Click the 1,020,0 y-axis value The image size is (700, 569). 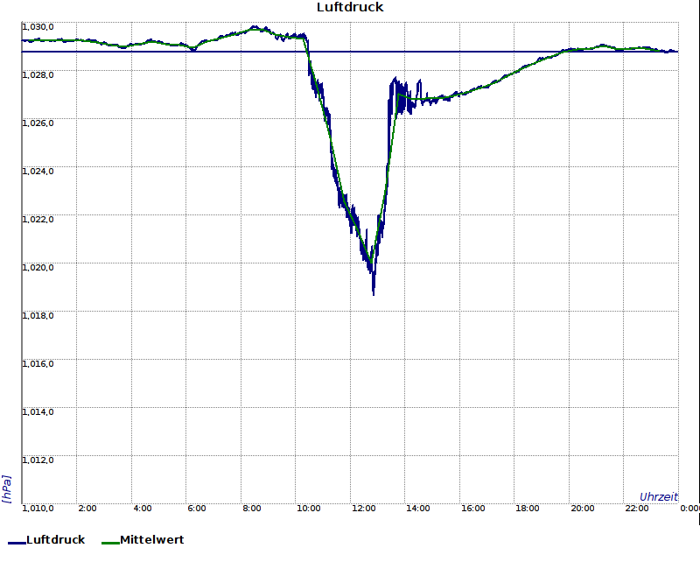coord(38,268)
